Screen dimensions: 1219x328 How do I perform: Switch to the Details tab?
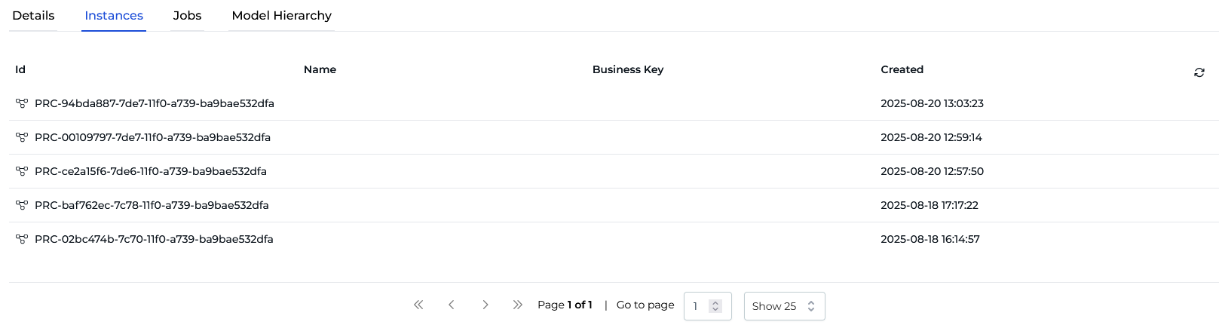click(33, 16)
